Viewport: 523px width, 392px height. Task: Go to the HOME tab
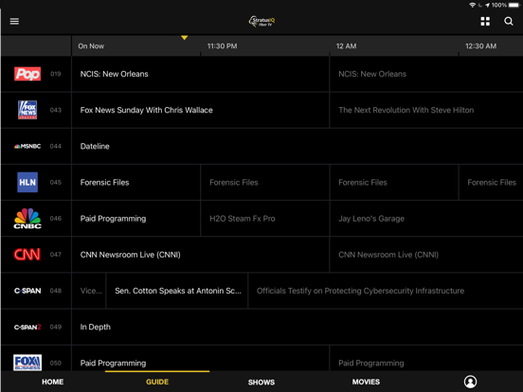pos(53,382)
